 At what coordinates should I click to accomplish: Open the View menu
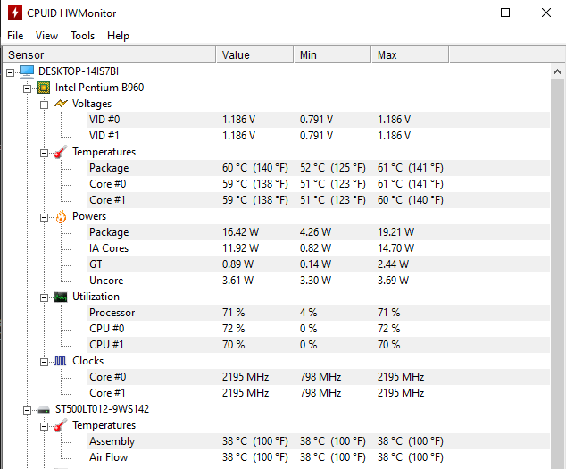pyautogui.click(x=46, y=36)
